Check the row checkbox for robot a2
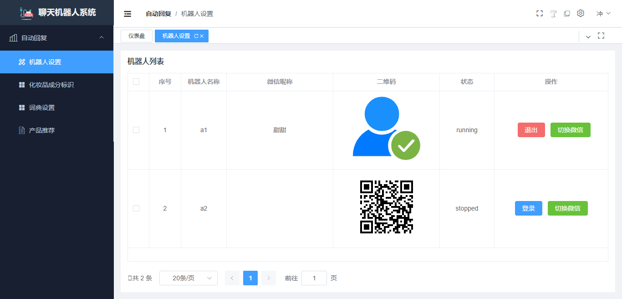622x299 pixels. (136, 208)
